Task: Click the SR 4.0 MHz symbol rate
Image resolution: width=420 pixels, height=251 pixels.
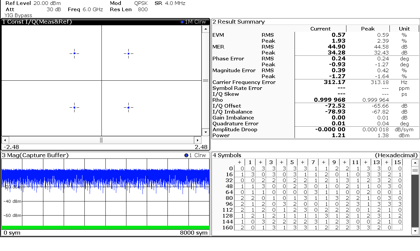Action: (x=170, y=3)
